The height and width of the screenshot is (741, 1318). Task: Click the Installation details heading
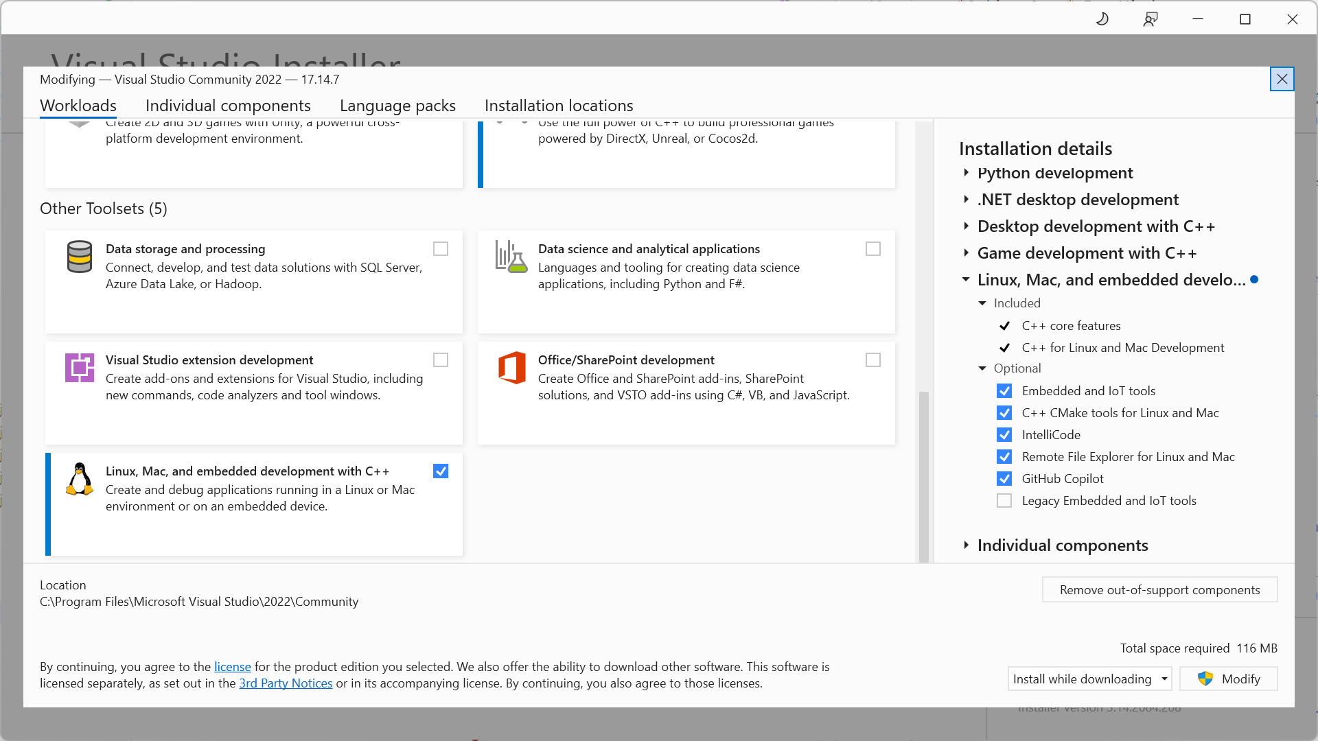[1035, 149]
